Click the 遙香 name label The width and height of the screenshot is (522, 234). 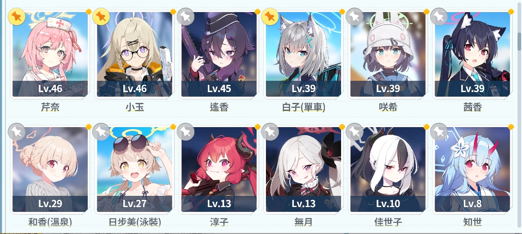pyautogui.click(x=219, y=107)
